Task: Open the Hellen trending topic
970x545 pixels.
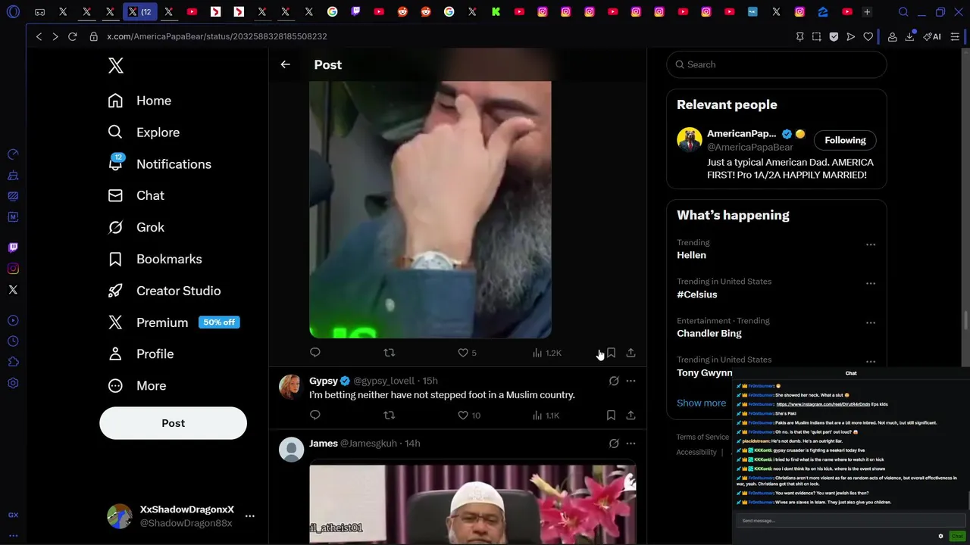Action: pyautogui.click(x=691, y=255)
